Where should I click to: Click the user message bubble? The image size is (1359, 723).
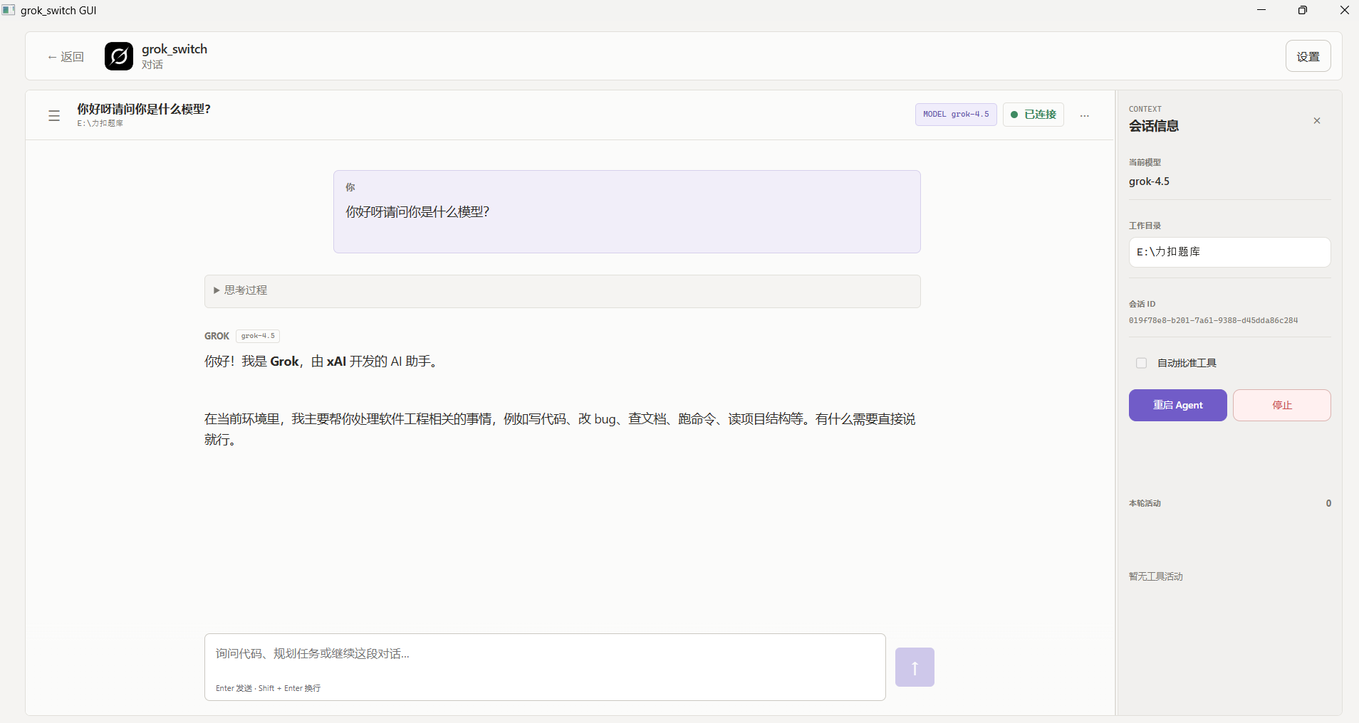point(627,211)
